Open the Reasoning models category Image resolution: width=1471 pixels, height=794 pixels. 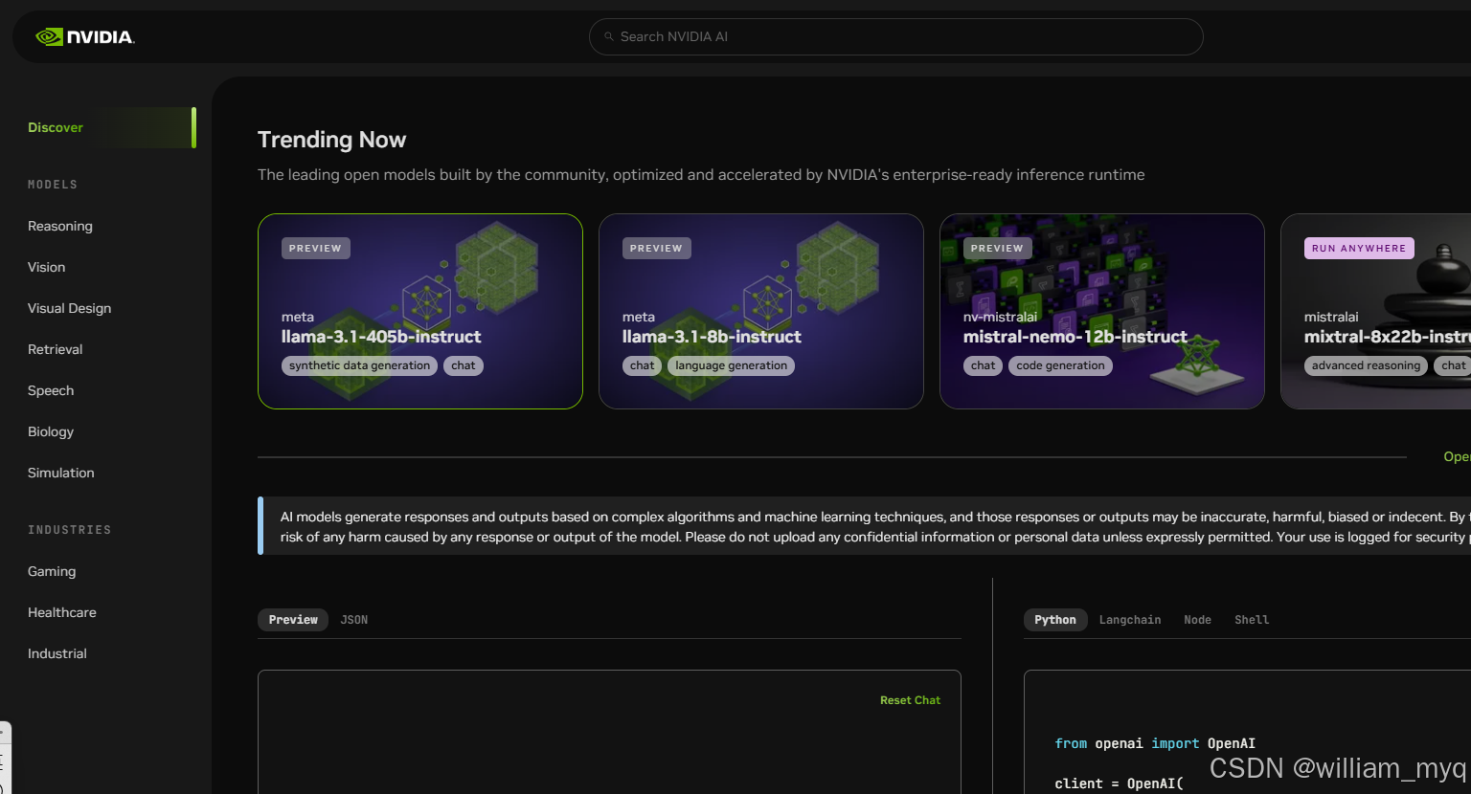[60, 226]
